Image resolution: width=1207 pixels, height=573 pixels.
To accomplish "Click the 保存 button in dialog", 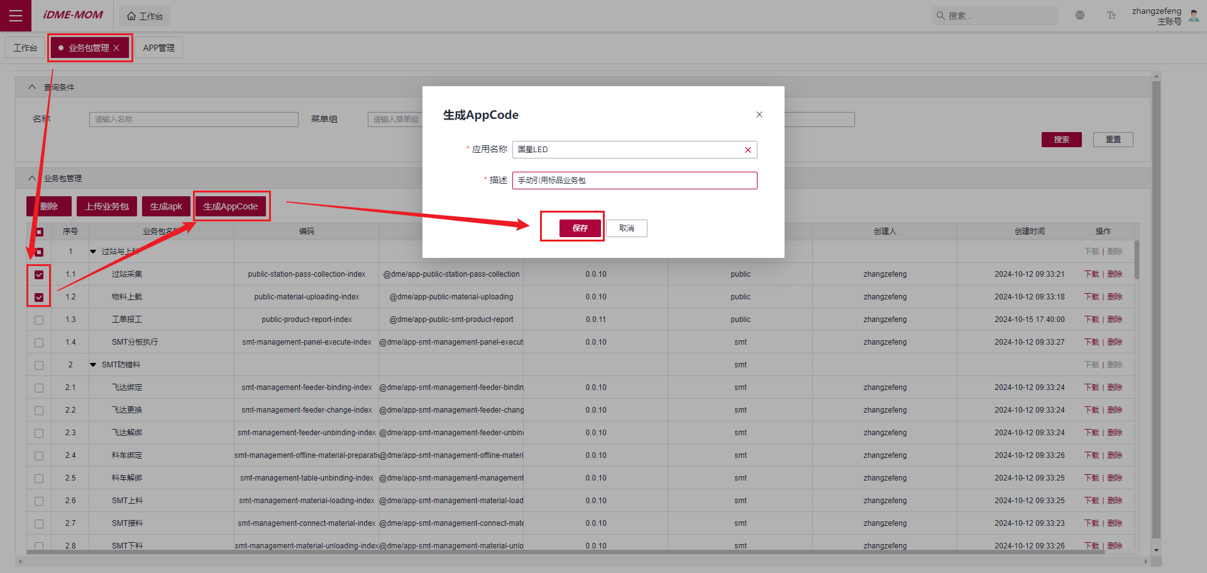I will tap(580, 228).
